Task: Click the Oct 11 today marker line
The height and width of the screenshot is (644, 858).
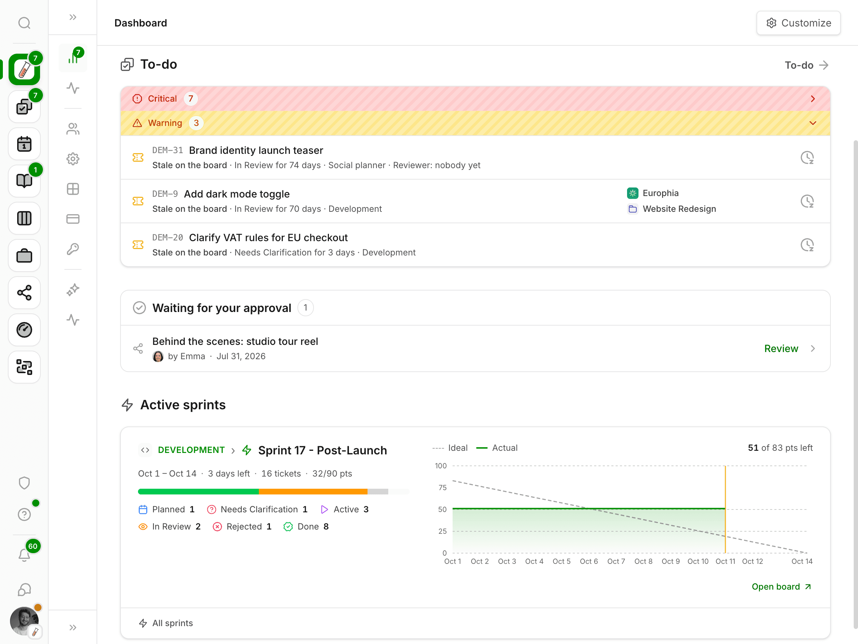Action: pos(725,509)
